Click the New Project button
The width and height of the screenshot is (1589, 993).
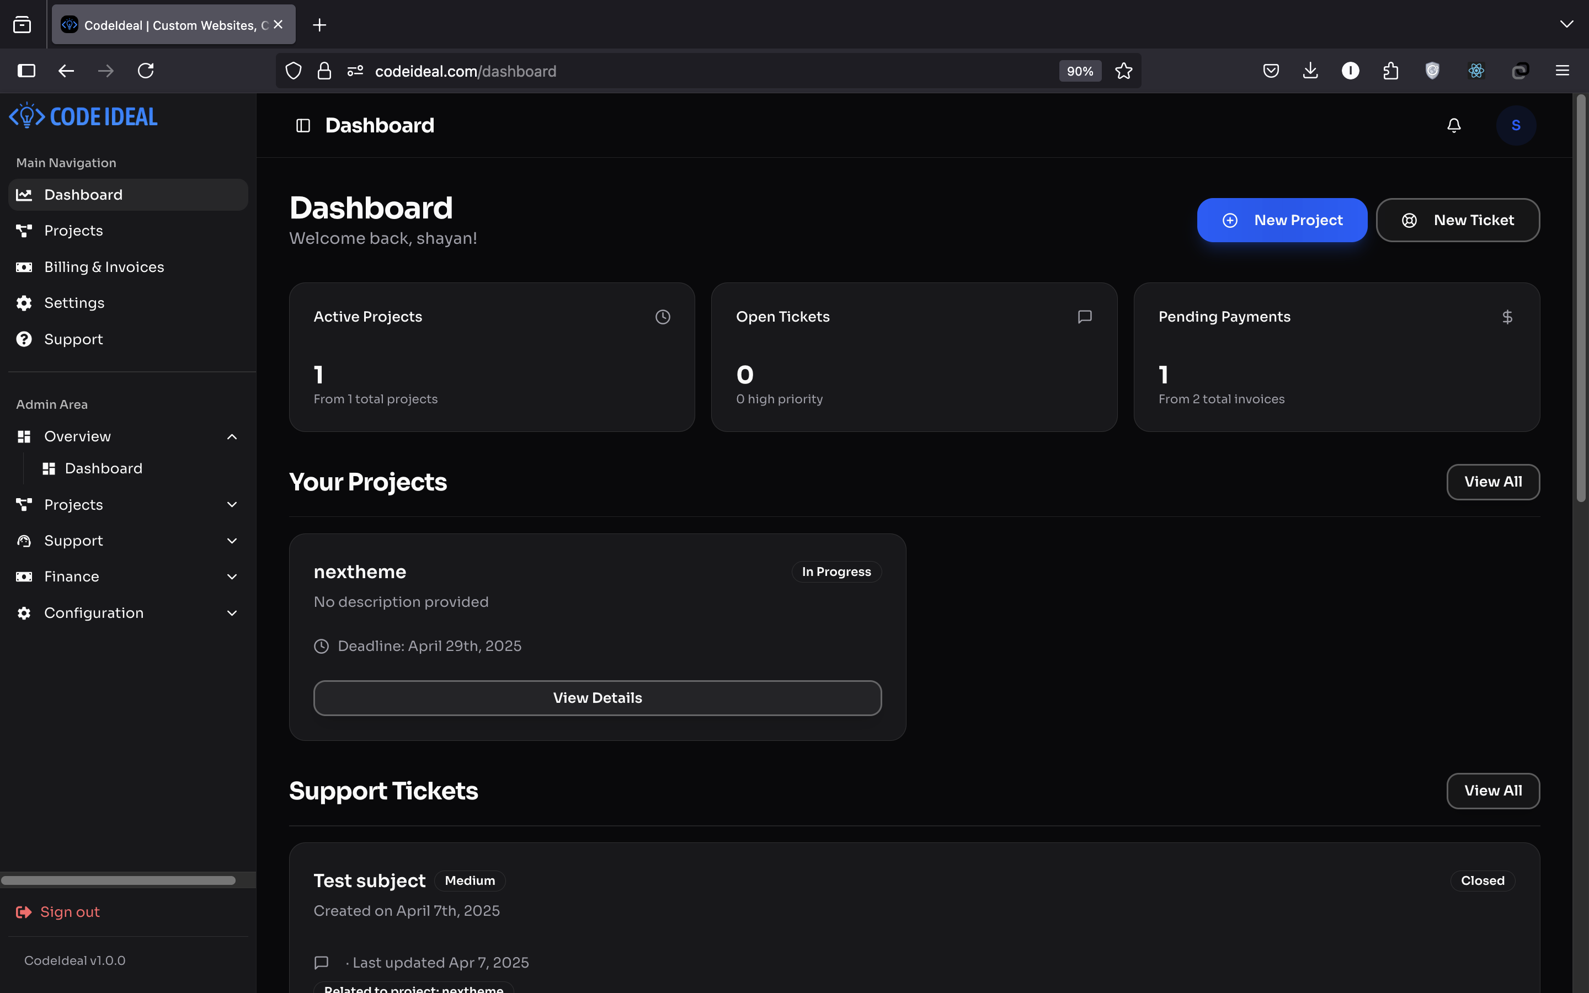1282,220
